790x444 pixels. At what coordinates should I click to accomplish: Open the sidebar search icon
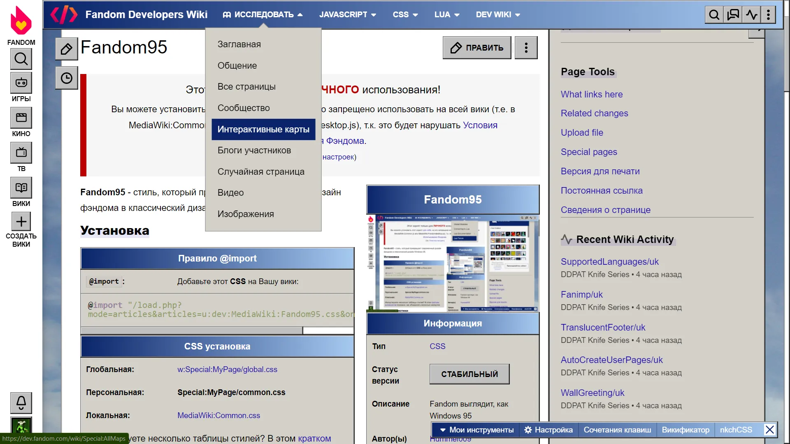pyautogui.click(x=21, y=59)
